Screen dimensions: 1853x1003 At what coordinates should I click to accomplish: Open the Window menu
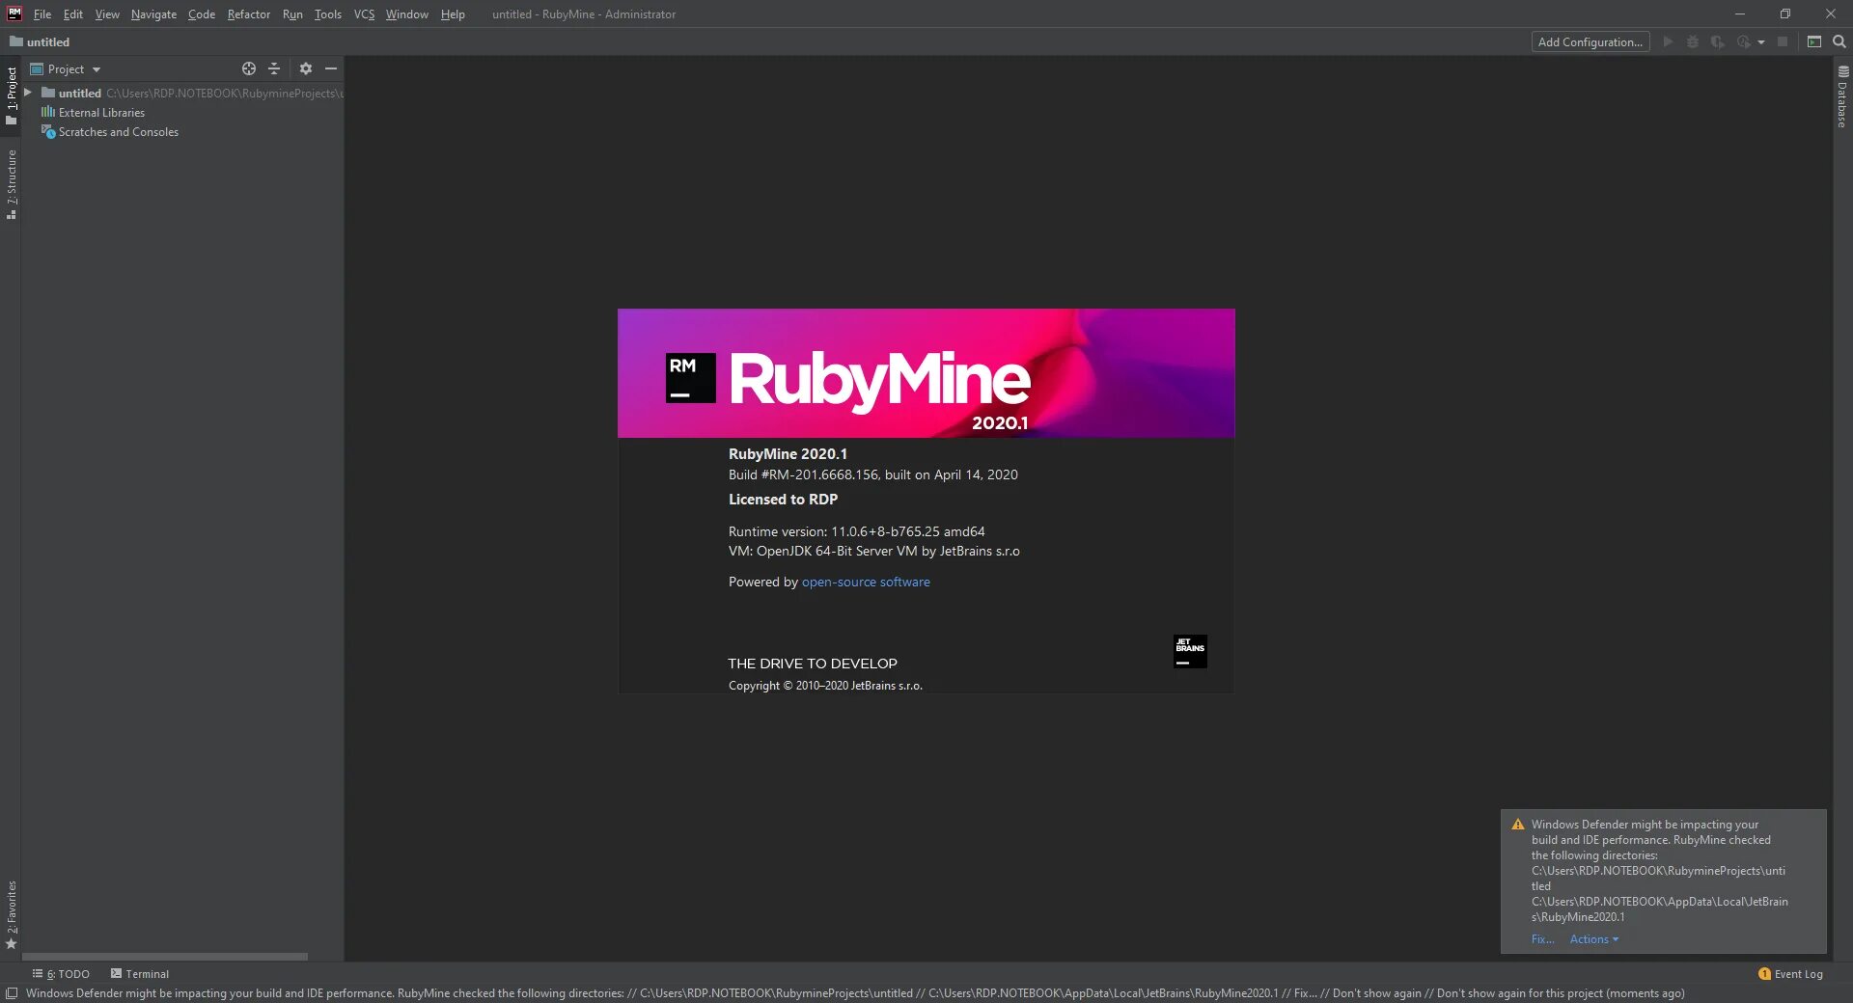406,14
